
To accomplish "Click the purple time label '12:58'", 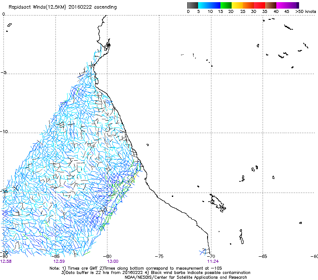I will pos(6,261).
